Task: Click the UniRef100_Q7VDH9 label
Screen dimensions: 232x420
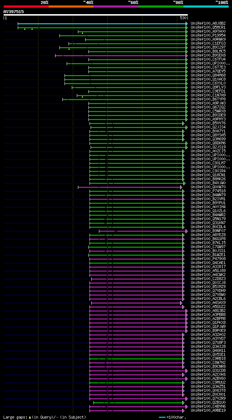Action: click(208, 291)
